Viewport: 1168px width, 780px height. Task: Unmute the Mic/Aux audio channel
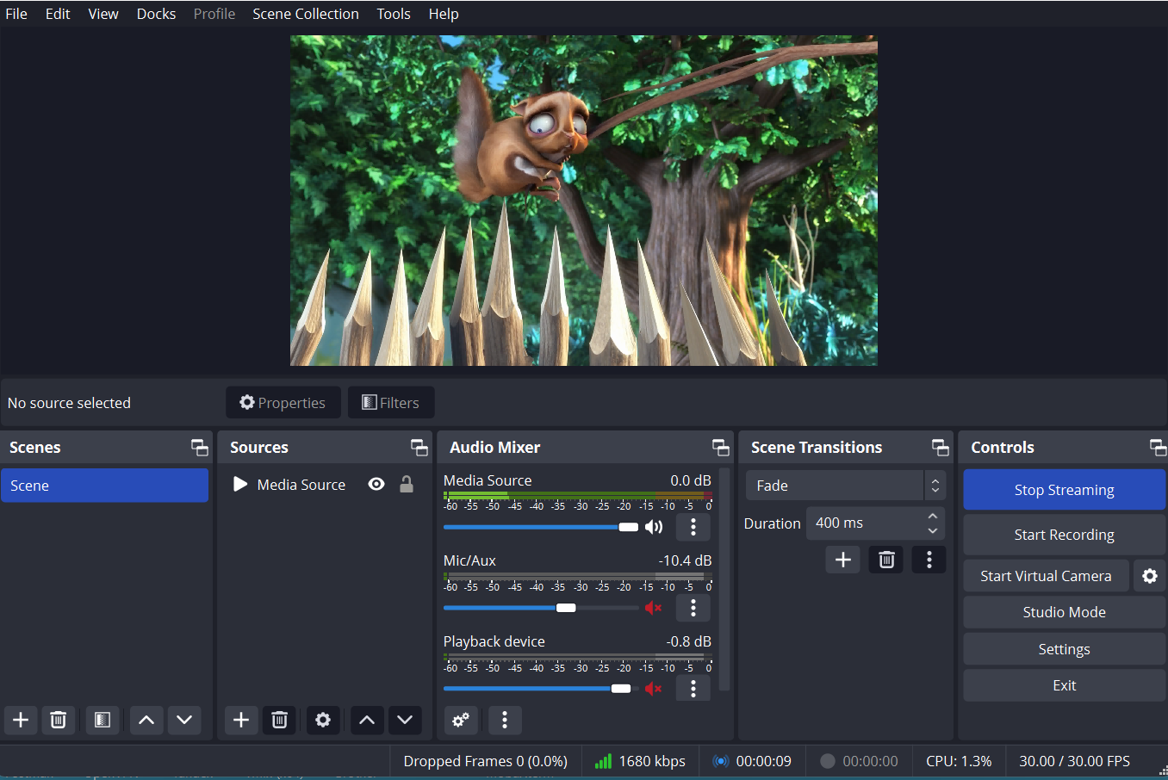(654, 608)
